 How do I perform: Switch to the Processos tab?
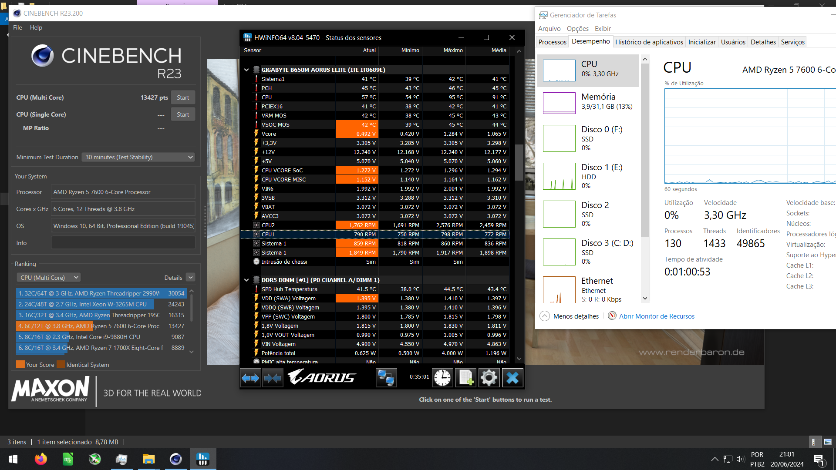pyautogui.click(x=552, y=42)
